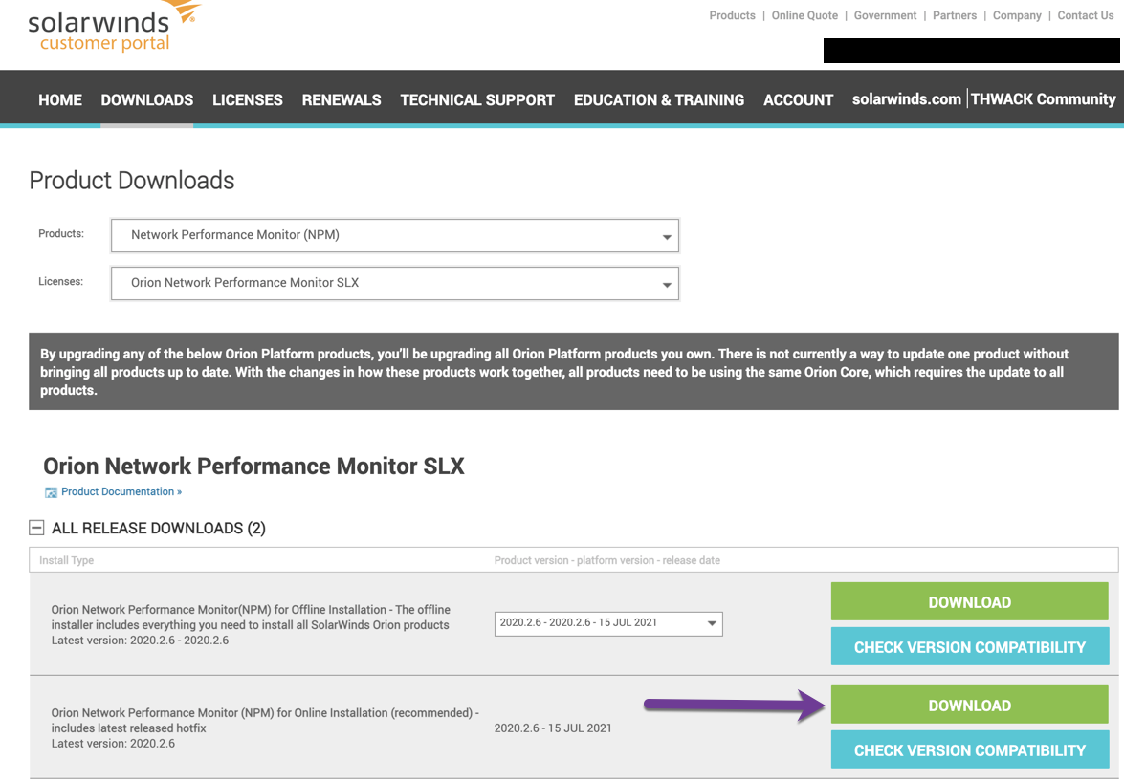
Task: Open the EDUCATION & TRAINING tab
Action: (x=659, y=99)
